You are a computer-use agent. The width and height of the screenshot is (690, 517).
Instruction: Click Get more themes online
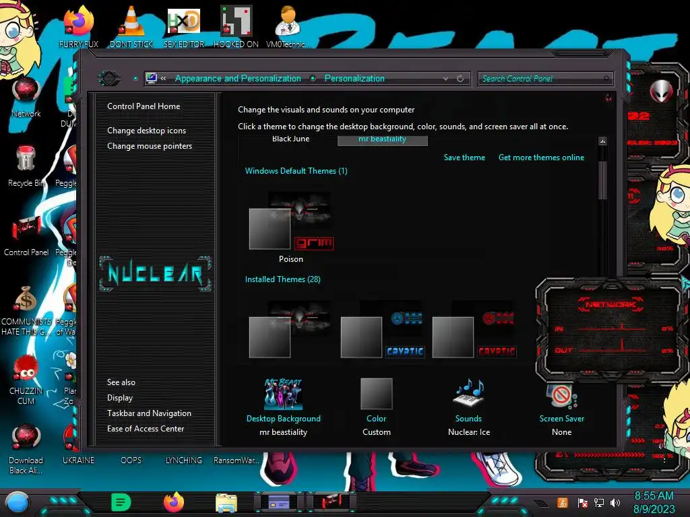541,158
